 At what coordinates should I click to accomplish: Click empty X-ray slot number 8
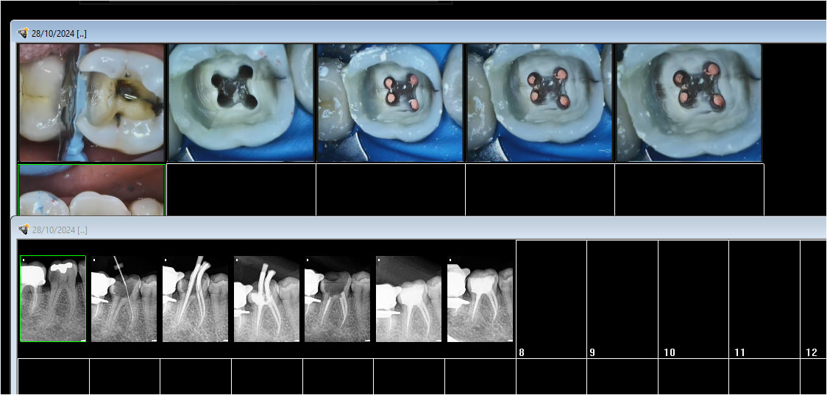pos(551,299)
